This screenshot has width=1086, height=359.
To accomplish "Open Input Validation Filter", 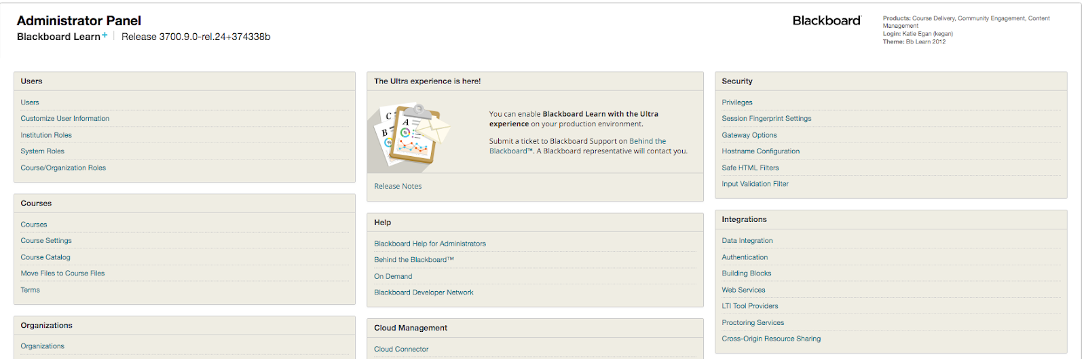I will pos(755,184).
